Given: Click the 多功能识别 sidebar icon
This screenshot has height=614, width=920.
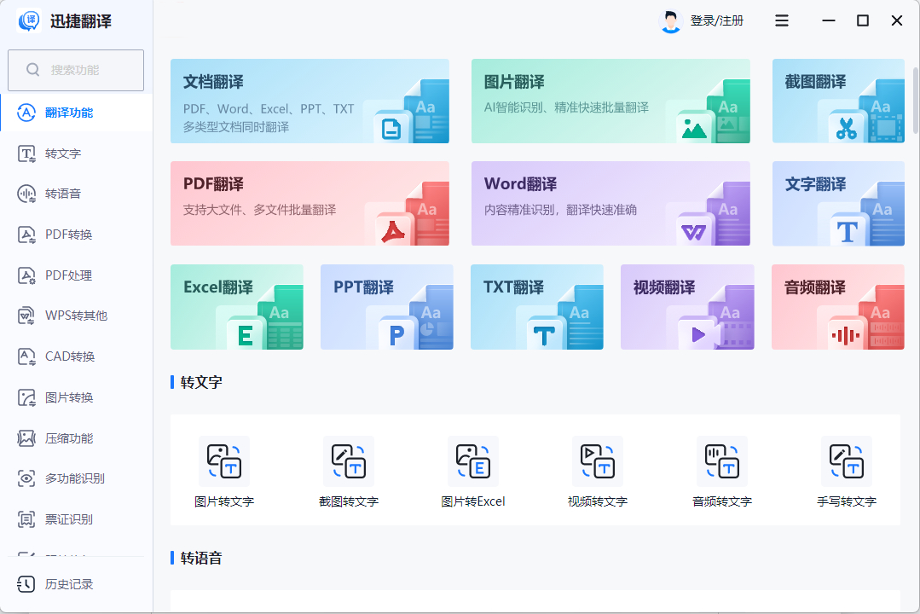Looking at the screenshot, I should [x=26, y=478].
